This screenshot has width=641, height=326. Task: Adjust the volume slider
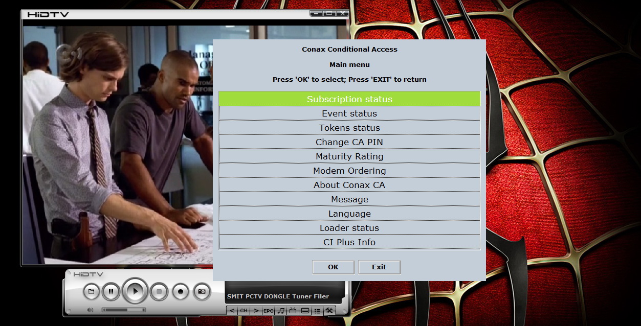(123, 310)
